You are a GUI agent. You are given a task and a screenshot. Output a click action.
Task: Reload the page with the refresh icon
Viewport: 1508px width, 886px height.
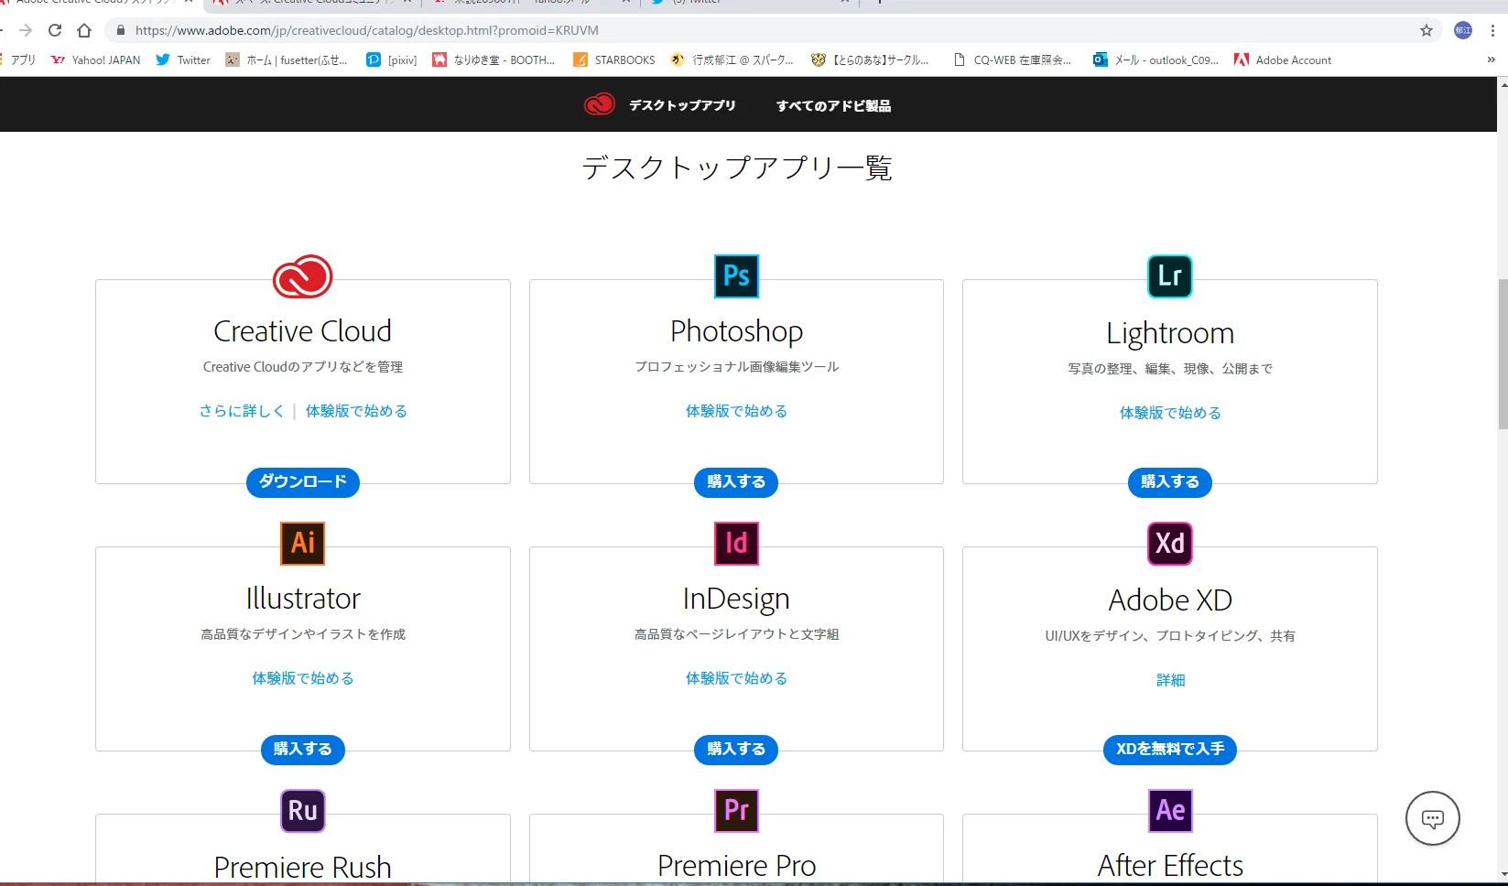pyautogui.click(x=55, y=30)
